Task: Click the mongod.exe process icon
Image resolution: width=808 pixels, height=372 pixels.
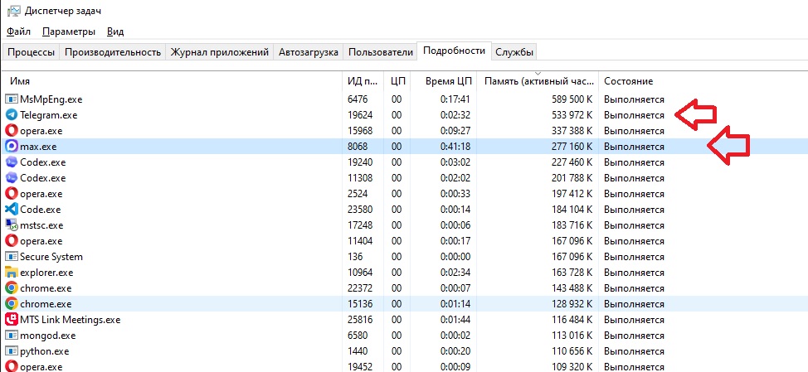Action: point(12,336)
